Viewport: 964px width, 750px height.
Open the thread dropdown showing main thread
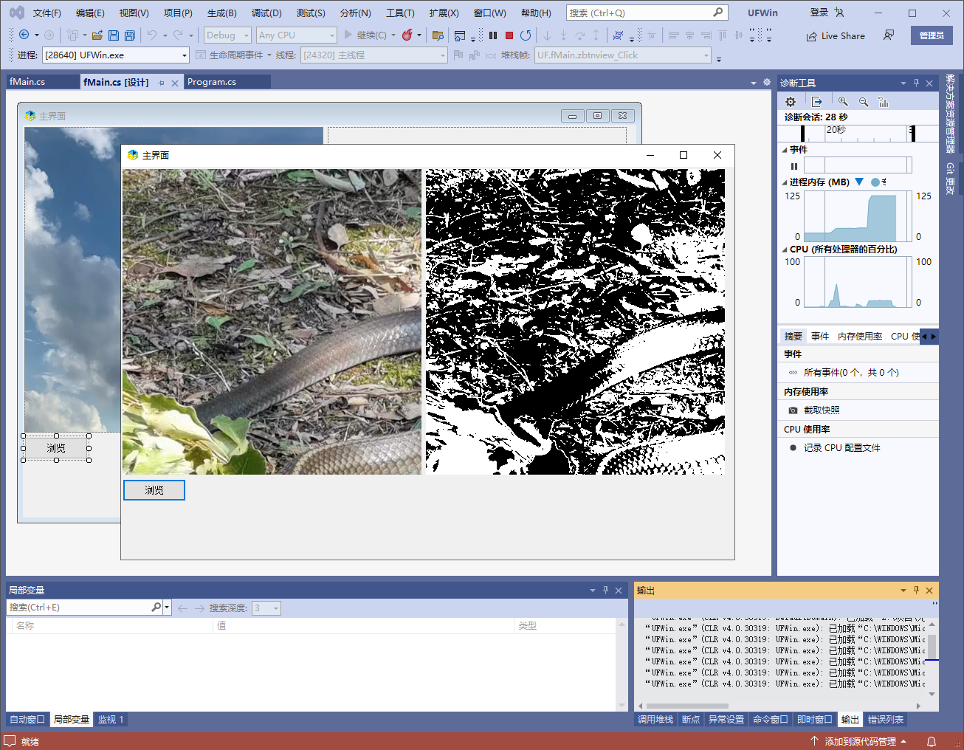(x=374, y=55)
